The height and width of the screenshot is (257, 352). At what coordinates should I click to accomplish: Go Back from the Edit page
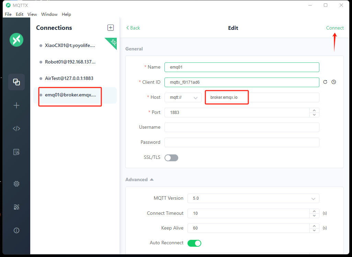(133, 28)
